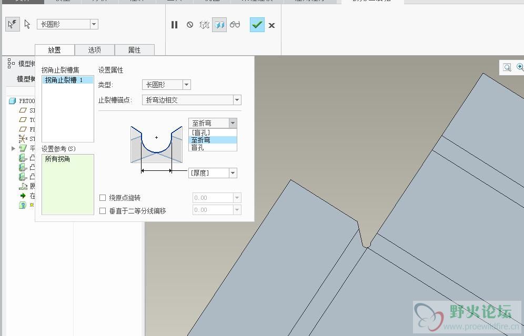
Task: Select the 展 flat pattern feature icon
Action: 23,186
